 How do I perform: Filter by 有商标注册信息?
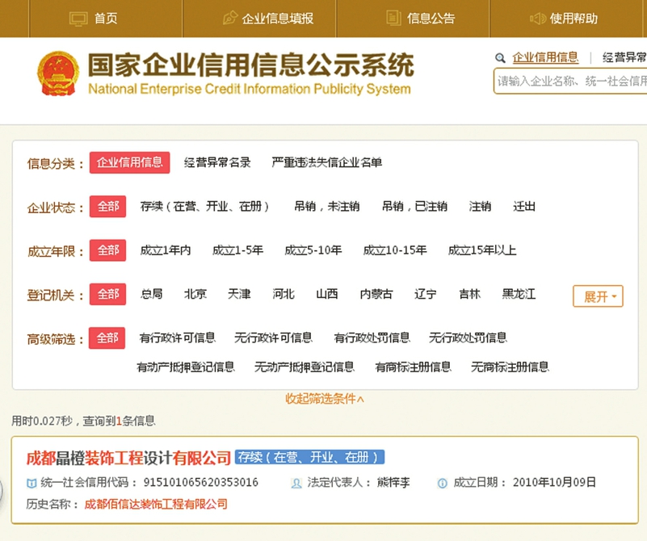[x=413, y=367]
